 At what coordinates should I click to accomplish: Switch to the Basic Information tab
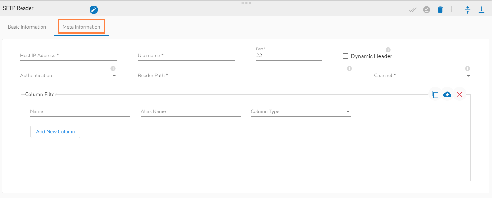27,27
